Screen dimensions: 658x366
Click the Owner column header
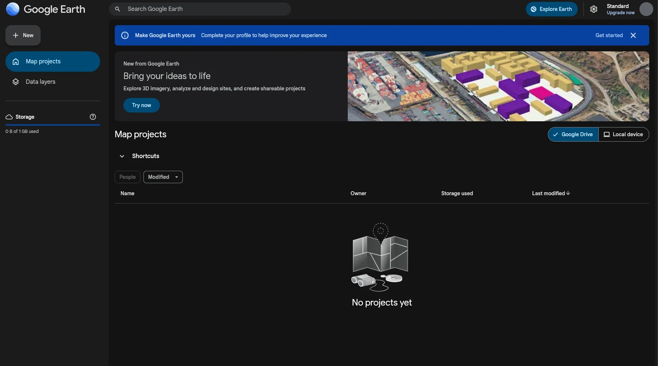[358, 193]
